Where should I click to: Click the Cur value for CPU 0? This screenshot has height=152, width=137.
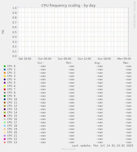(x=42, y=66)
